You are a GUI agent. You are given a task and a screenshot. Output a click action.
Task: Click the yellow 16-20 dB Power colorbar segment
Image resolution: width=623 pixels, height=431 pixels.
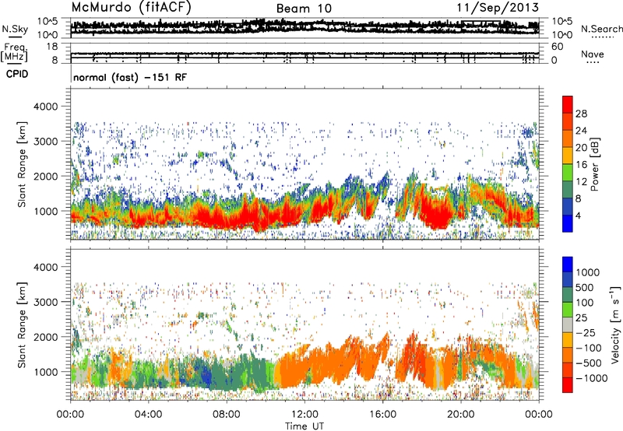(x=568, y=156)
